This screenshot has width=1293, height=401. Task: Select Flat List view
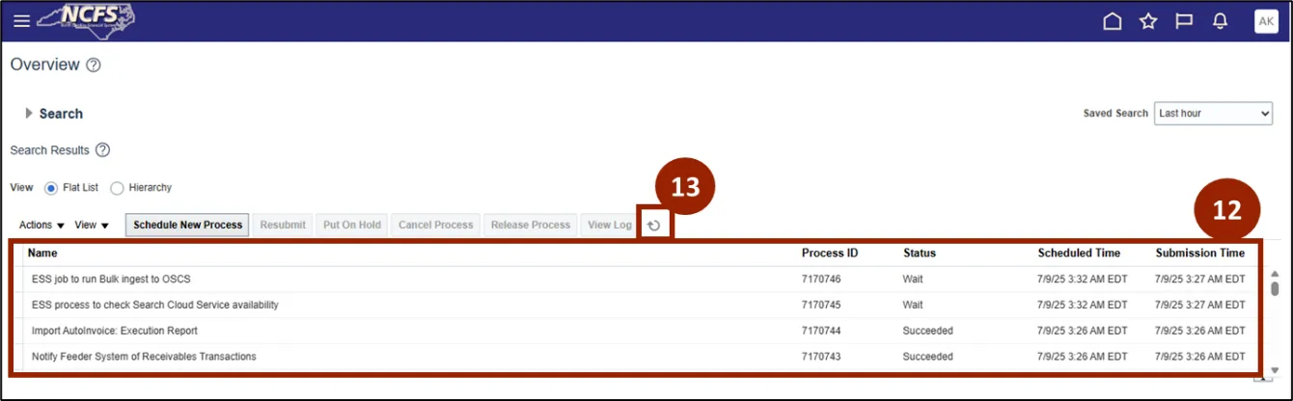51,188
